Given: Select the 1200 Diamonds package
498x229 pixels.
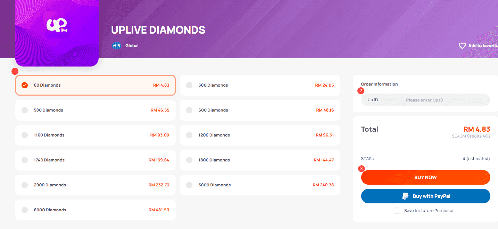Looking at the screenshot, I should 259,135.
